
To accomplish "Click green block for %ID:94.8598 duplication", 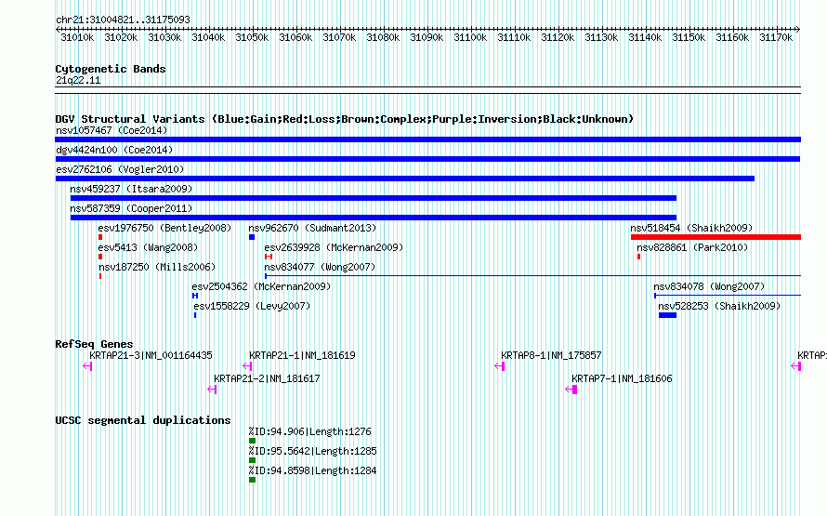I will coord(252,480).
